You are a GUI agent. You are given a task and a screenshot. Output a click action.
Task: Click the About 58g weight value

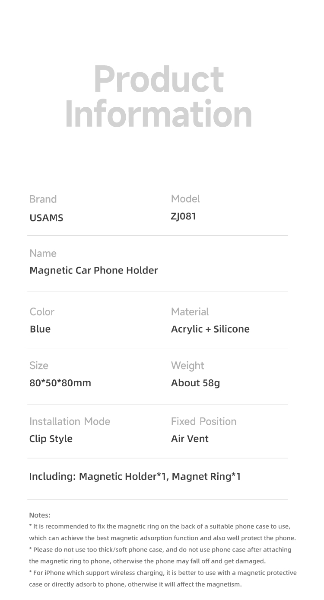(195, 383)
